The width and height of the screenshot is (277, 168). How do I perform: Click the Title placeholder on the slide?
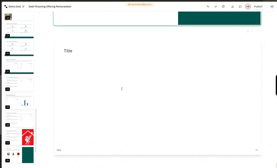point(68,51)
